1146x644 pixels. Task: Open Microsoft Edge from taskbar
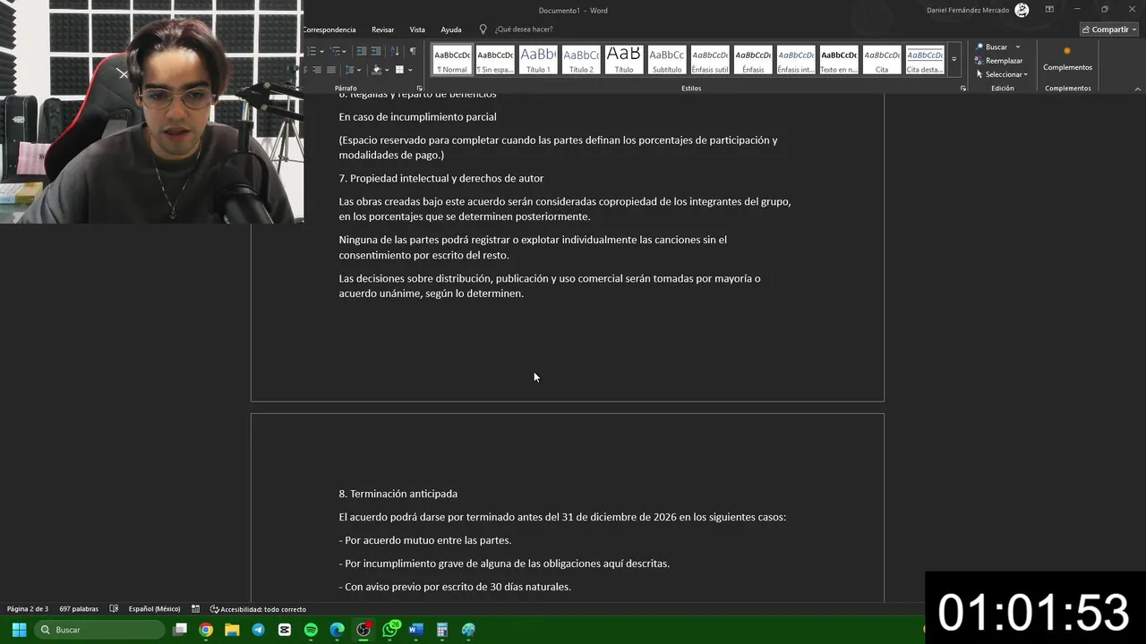tap(337, 630)
